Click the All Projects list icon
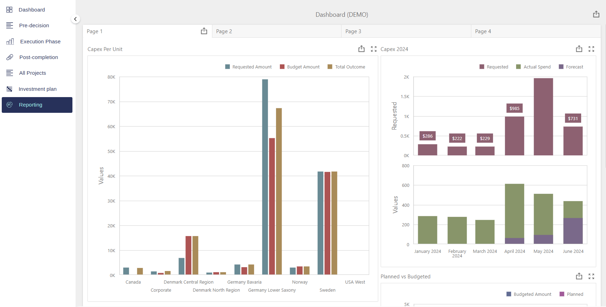This screenshot has width=606, height=307. pyautogui.click(x=9, y=73)
